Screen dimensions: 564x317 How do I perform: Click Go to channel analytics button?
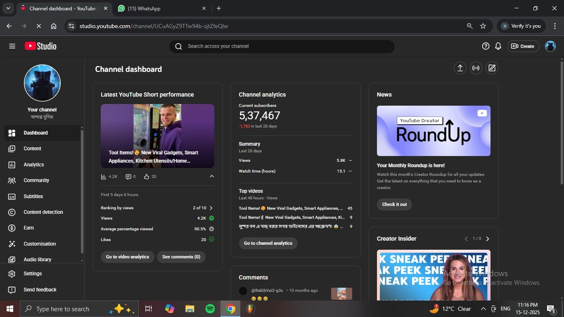(268, 243)
